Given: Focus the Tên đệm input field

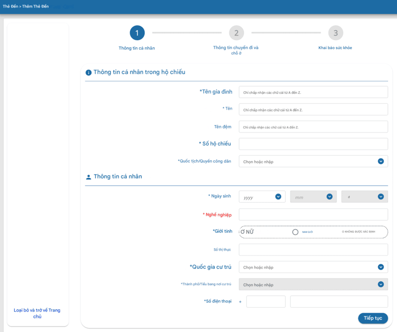Looking at the screenshot, I should 313,127.
